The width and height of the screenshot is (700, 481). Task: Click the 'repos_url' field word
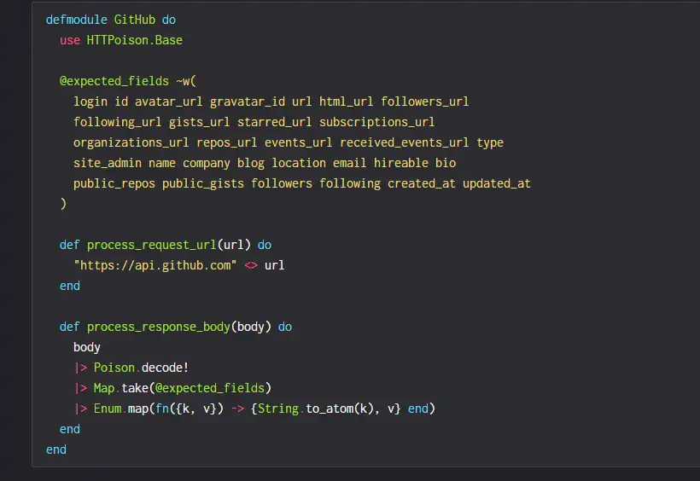tap(227, 142)
